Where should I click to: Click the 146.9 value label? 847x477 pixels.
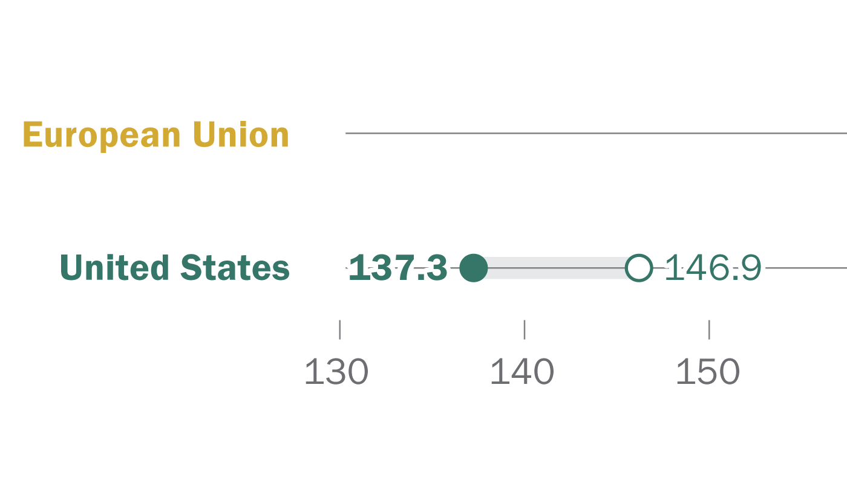[713, 268]
